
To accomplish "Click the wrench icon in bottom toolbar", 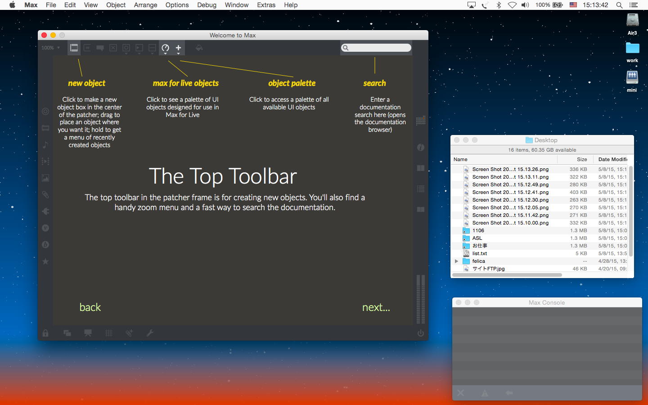I will 150,333.
